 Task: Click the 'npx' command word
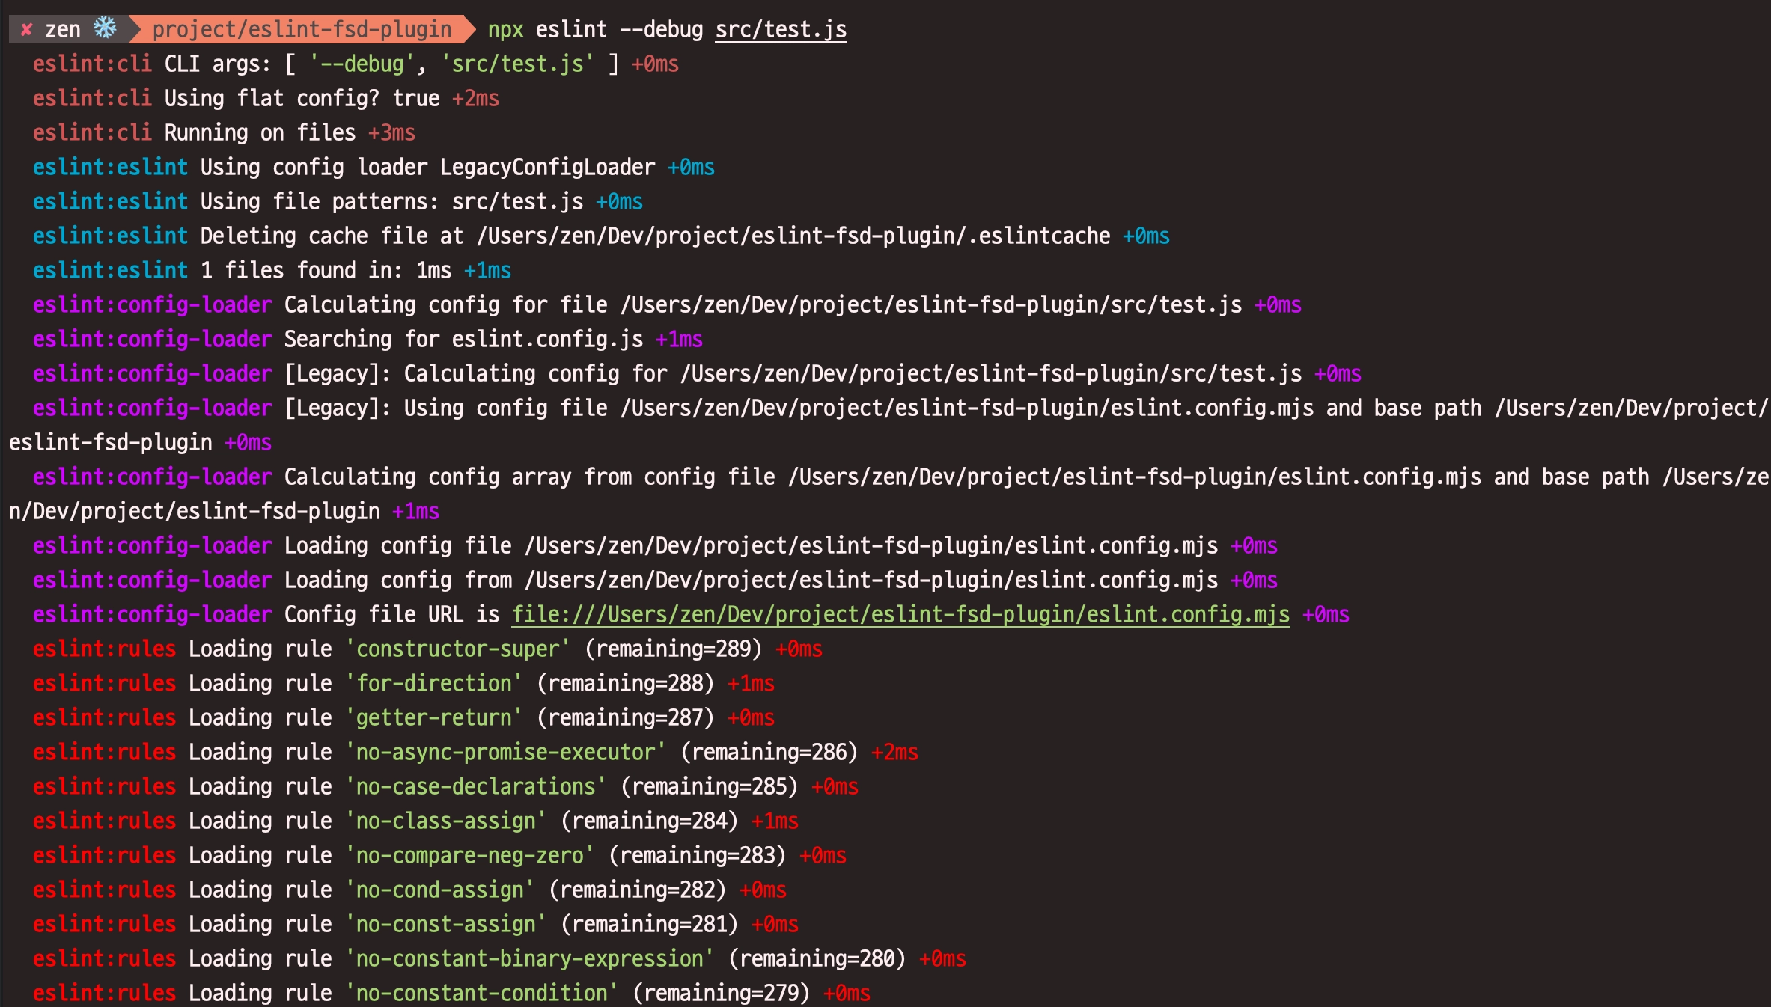(x=505, y=31)
